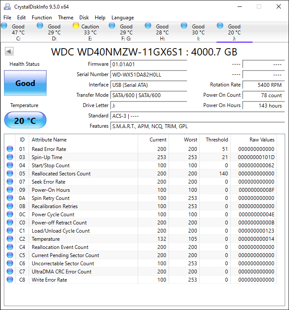Click status orb for Write Error Rate
289x310 pixels.
tap(10, 279)
